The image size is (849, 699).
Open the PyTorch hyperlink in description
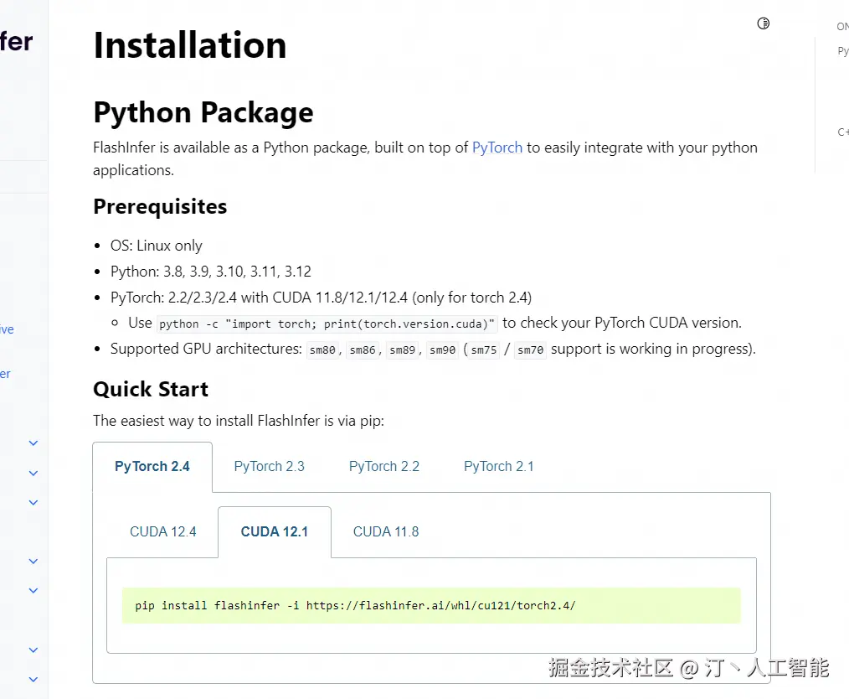pos(497,148)
